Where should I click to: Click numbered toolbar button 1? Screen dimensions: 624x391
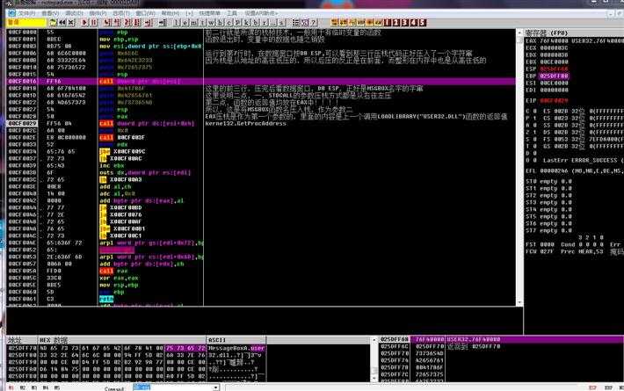pos(388,23)
